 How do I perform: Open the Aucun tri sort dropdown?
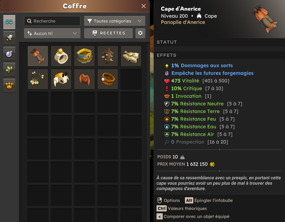pyautogui.click(x=52, y=33)
